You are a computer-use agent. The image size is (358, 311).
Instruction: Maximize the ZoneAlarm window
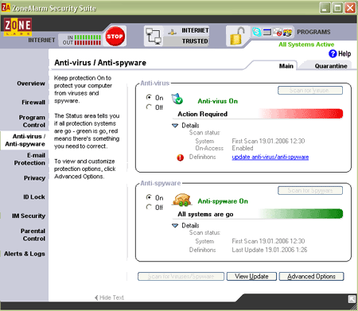337,8
